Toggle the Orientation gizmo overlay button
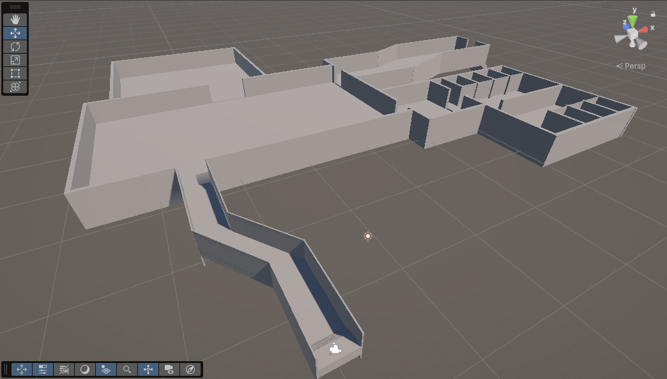667x379 pixels. (148, 369)
